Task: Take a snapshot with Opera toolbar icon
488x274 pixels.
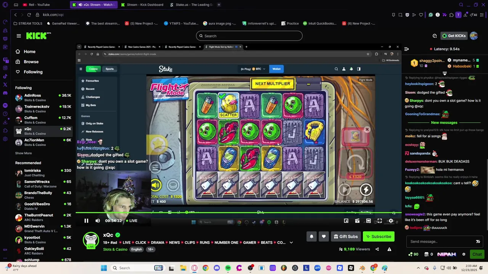Action: coord(400,15)
